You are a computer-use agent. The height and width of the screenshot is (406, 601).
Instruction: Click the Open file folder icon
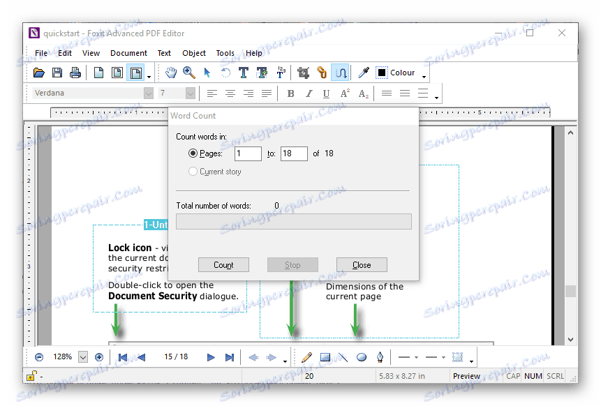coord(38,73)
